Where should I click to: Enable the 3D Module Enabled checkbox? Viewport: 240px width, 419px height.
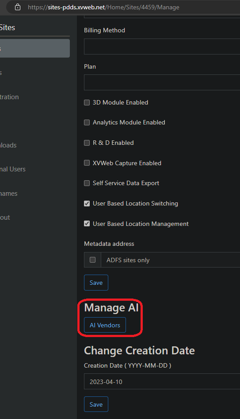pos(87,103)
